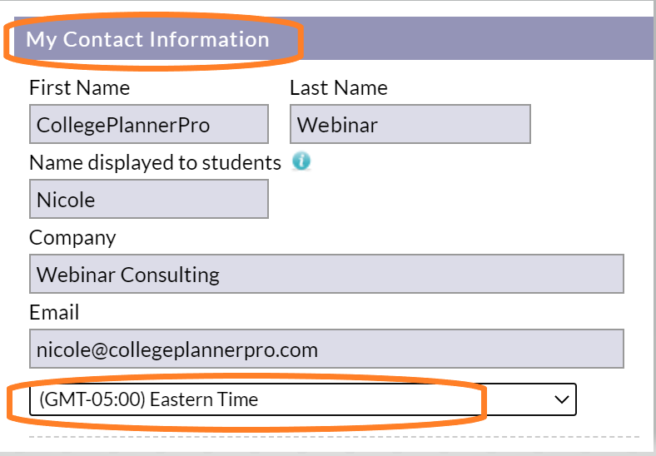
Task: Focus the First Name field with CollegePlannerPro
Action: click(x=149, y=124)
